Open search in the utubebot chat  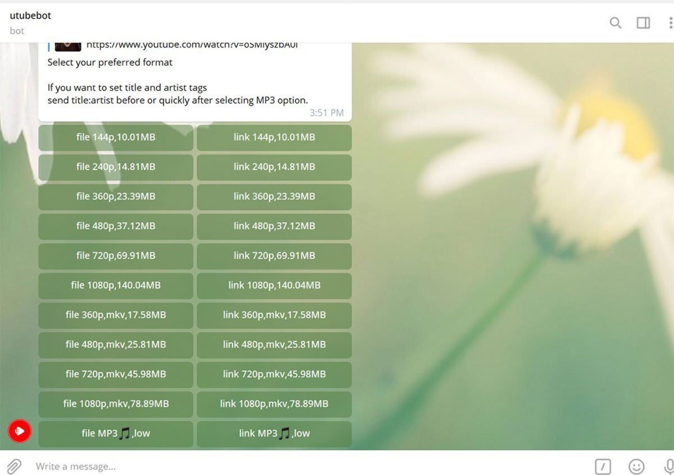[615, 23]
